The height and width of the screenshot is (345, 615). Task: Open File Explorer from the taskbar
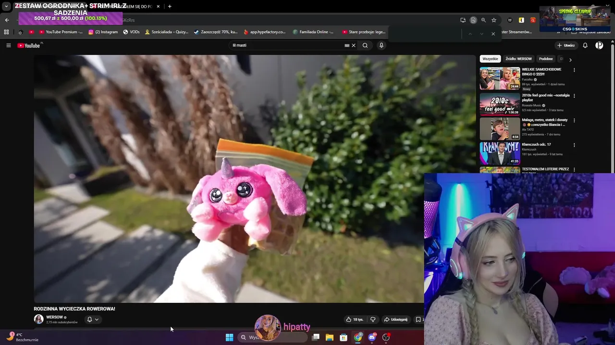tap(330, 337)
